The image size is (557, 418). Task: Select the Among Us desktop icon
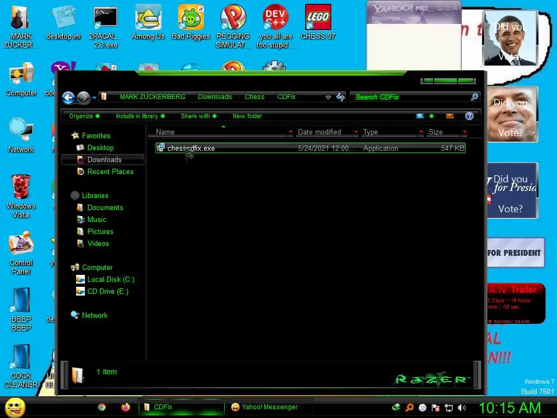pos(148,23)
